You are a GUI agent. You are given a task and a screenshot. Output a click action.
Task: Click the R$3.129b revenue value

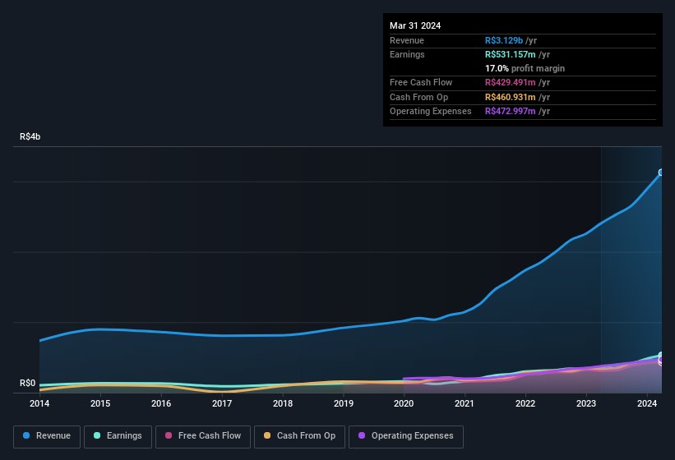(x=504, y=40)
